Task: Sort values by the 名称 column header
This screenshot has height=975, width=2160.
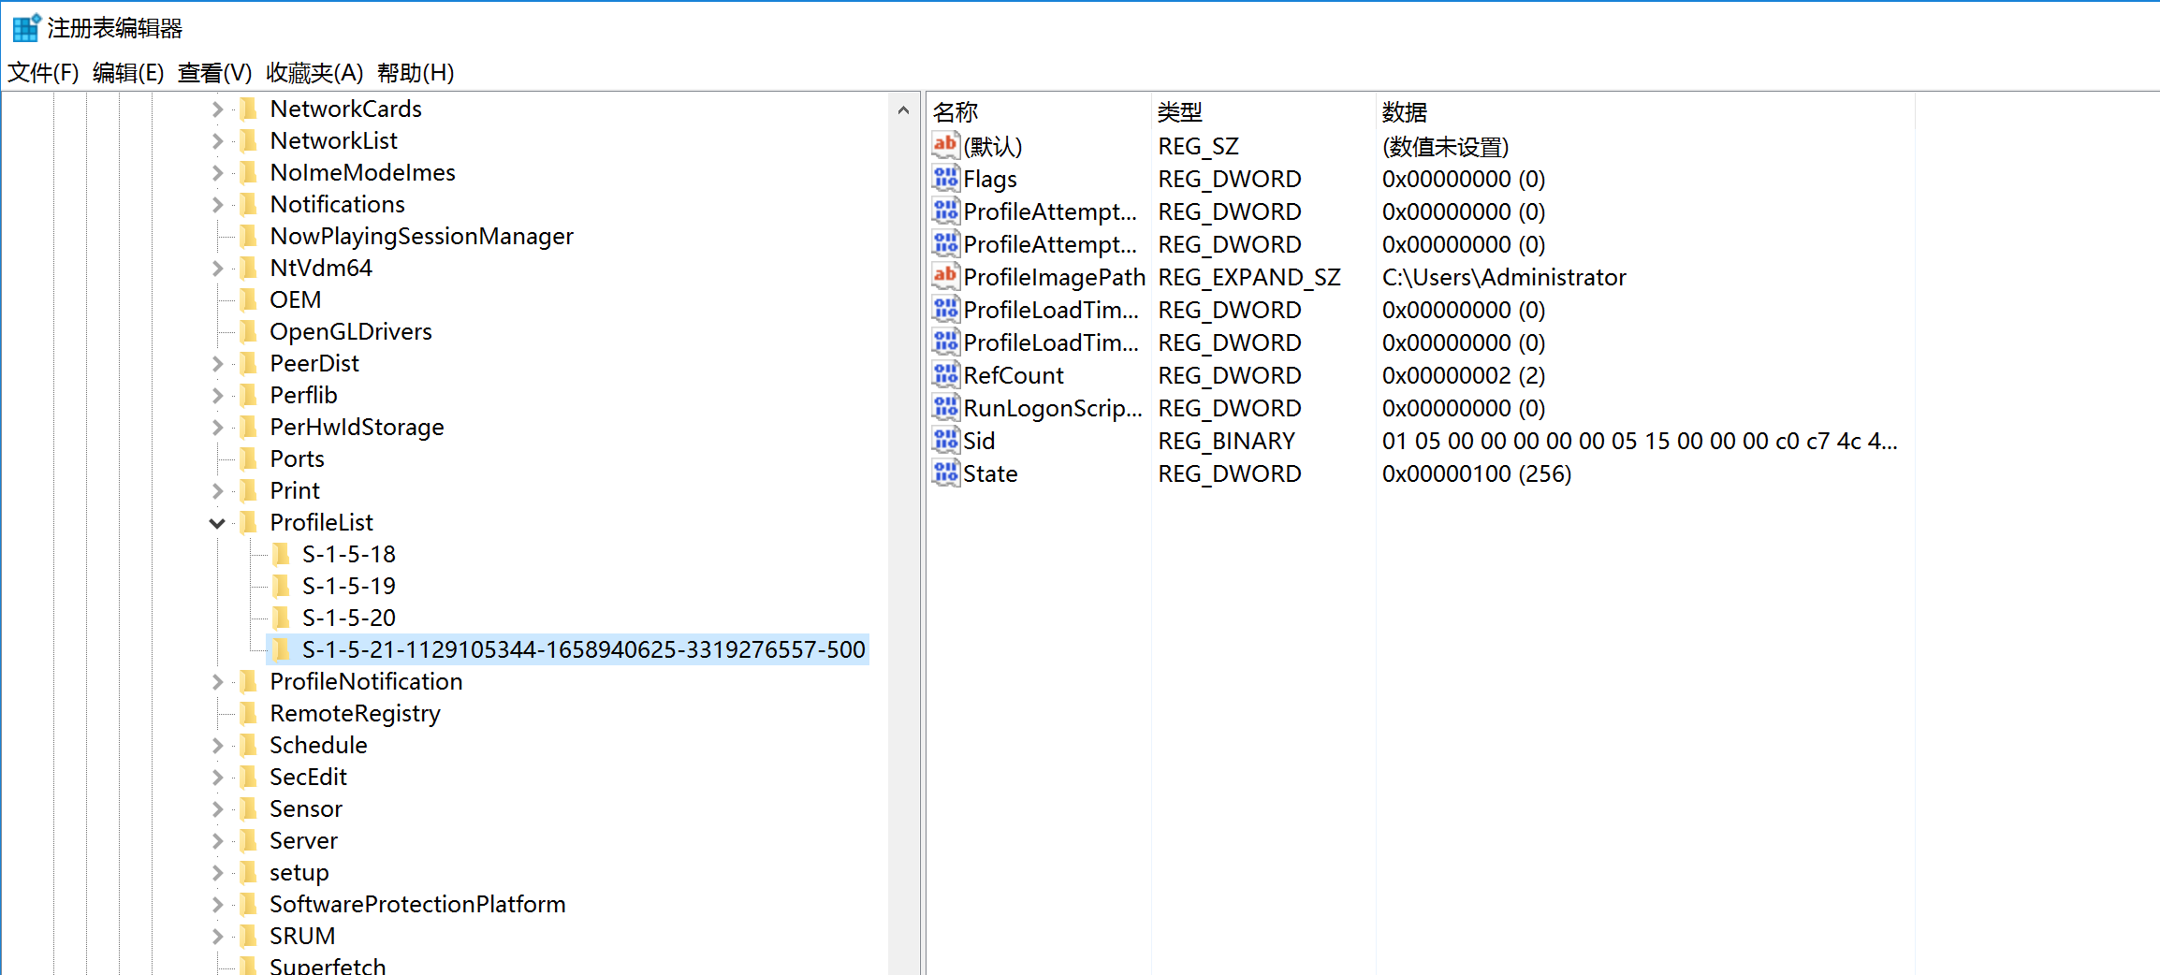Action: [955, 112]
